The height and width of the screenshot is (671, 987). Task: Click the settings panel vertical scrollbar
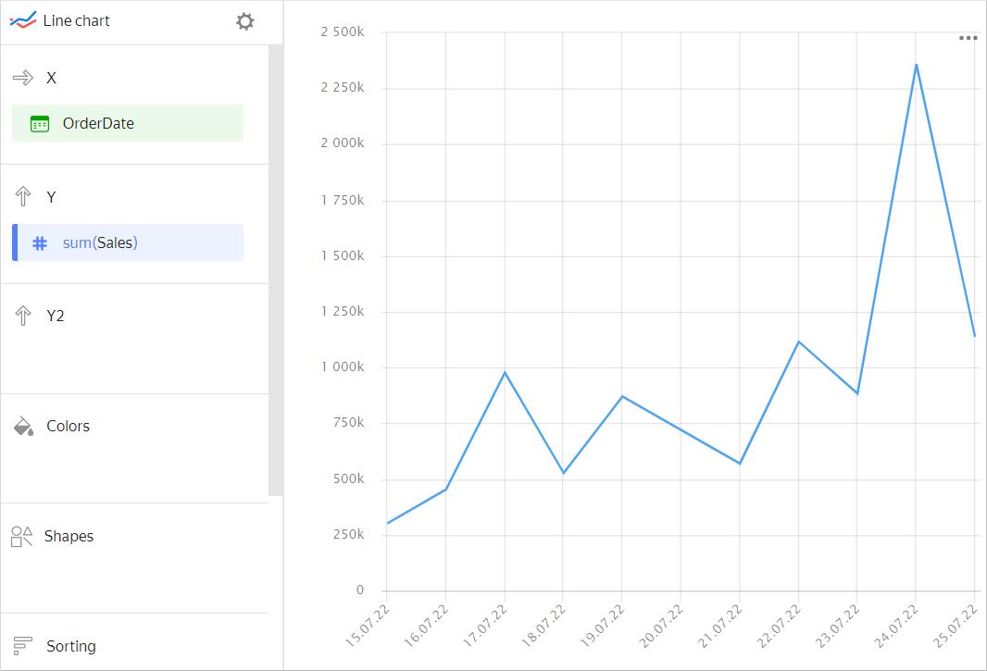click(x=276, y=268)
